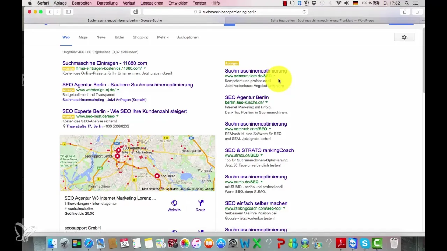
Task: Click the Dropbox menu bar icon
Action: coord(313,3)
